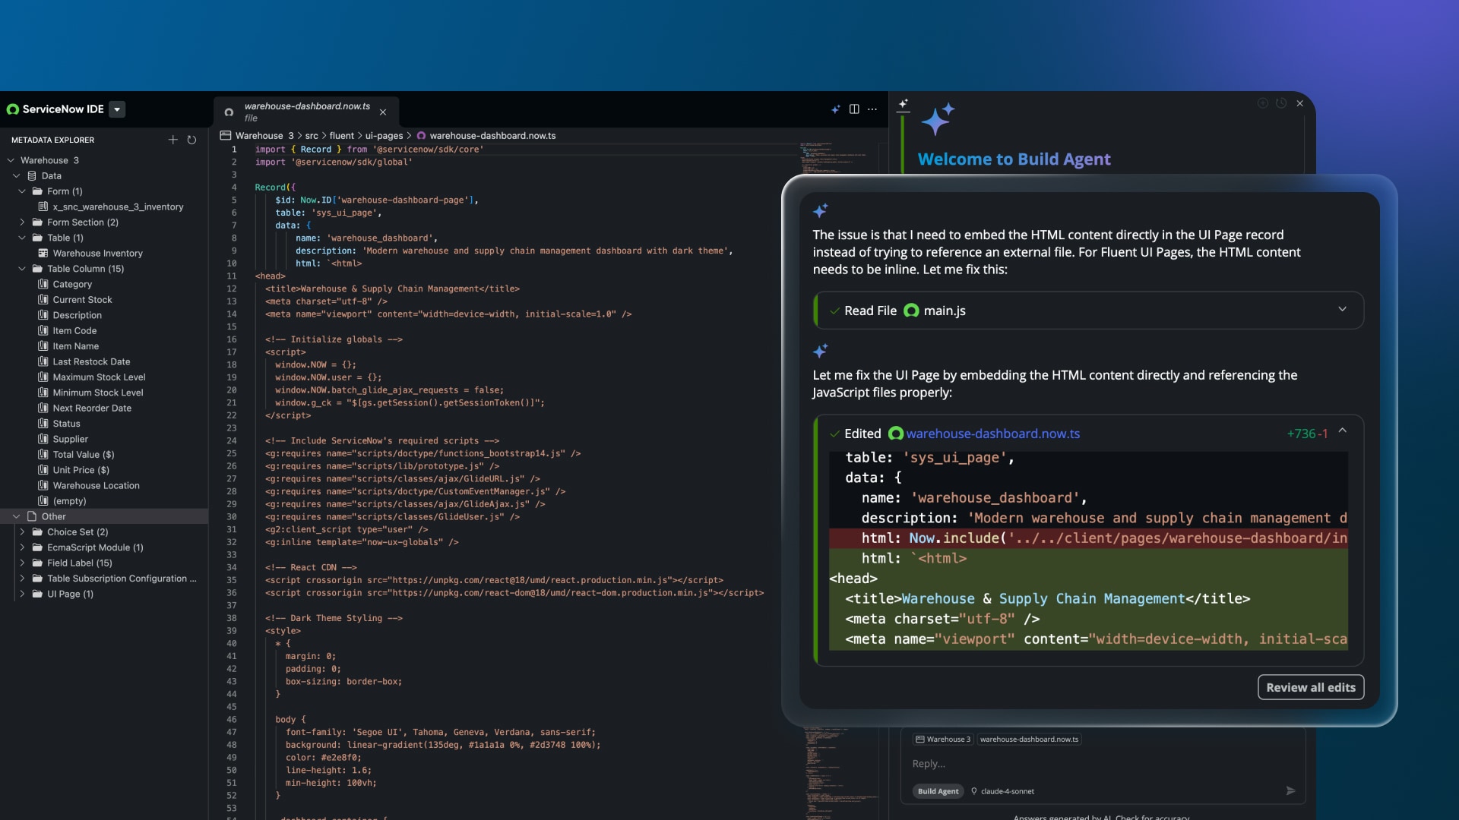Expand the Read File main.js section
The image size is (1459, 820).
(1342, 310)
